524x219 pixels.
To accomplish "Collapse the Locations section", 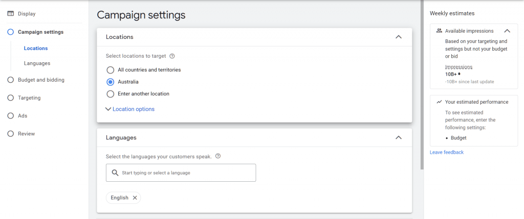I will pyautogui.click(x=399, y=37).
